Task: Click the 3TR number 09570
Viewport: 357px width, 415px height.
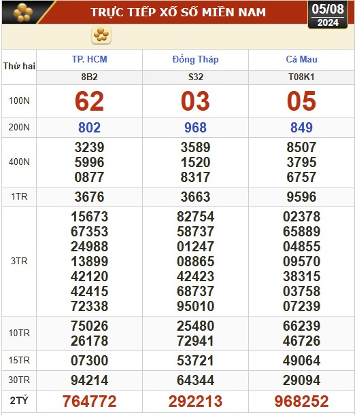Action: (302, 261)
